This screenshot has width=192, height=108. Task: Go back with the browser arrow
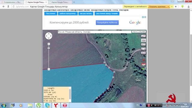4,7
